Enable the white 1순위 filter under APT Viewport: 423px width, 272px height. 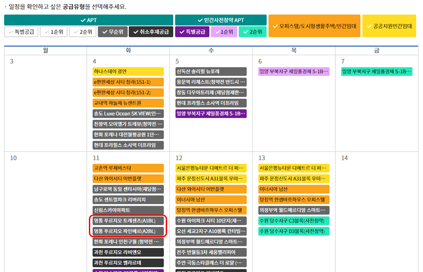coord(54,32)
